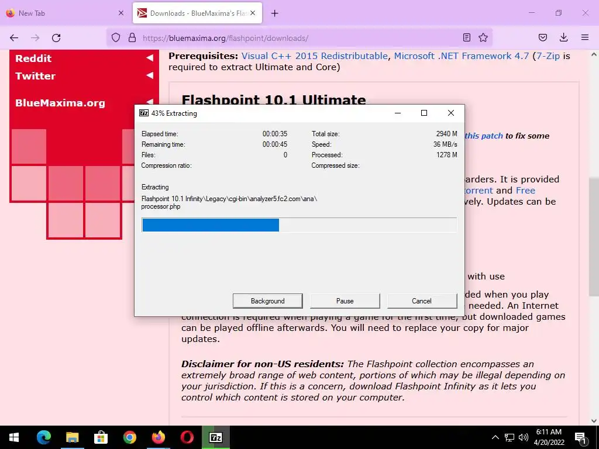Click 'Disclaimer for non-US residents:' text
The height and width of the screenshot is (449, 599).
263,364
